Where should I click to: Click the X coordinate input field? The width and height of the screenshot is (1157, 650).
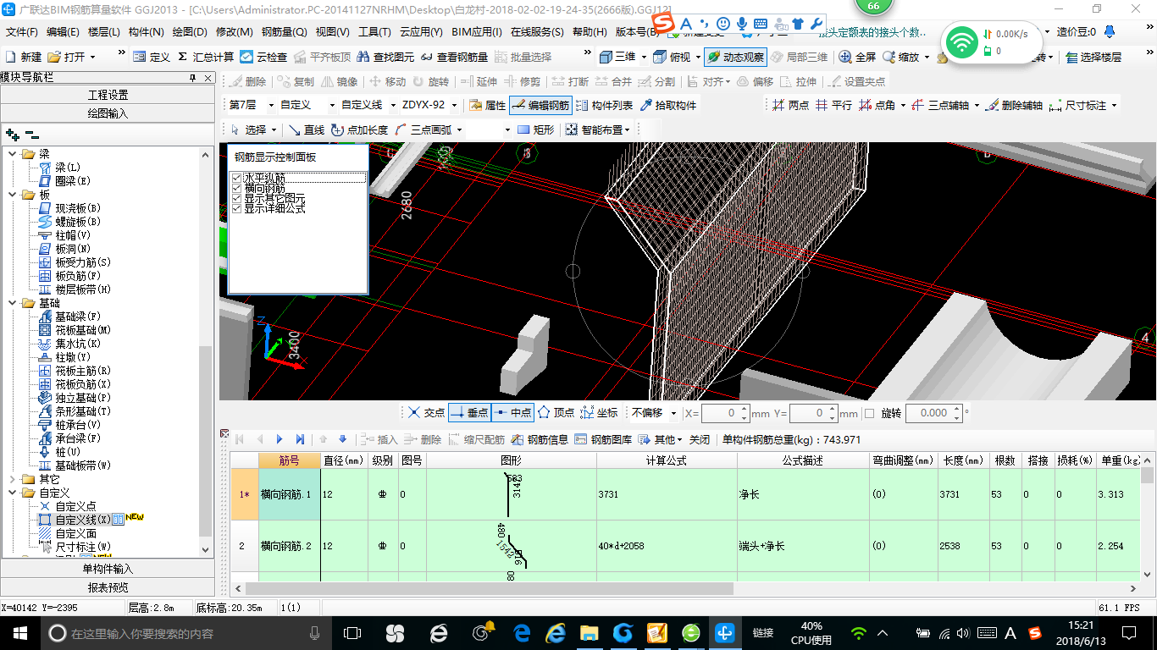721,413
